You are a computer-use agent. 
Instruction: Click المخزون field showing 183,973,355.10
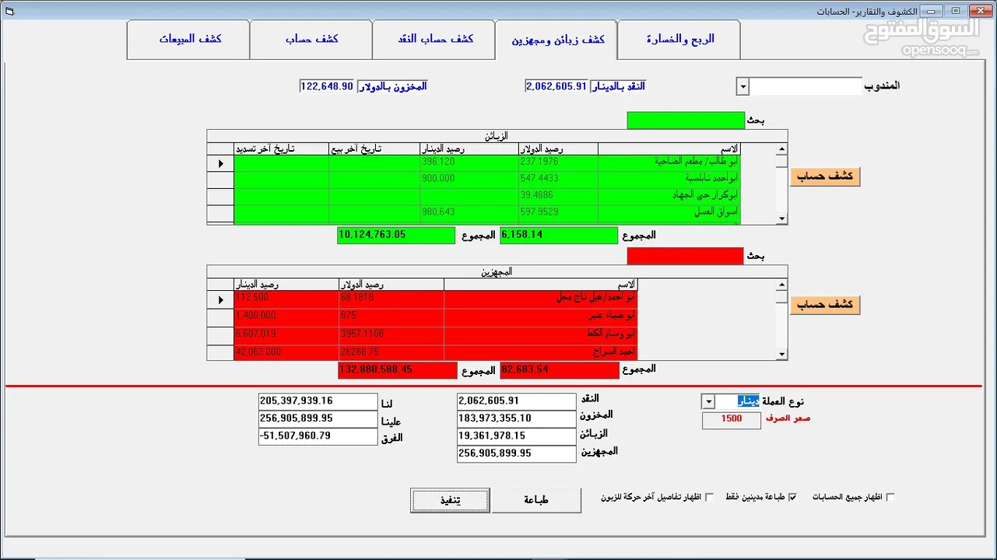coord(517,418)
